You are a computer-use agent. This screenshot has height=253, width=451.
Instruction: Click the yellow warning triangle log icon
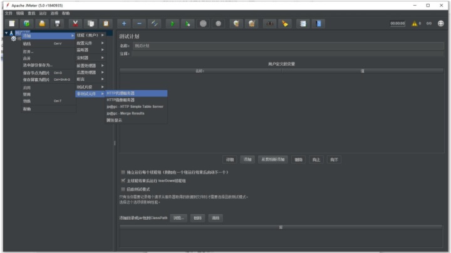tap(414, 24)
